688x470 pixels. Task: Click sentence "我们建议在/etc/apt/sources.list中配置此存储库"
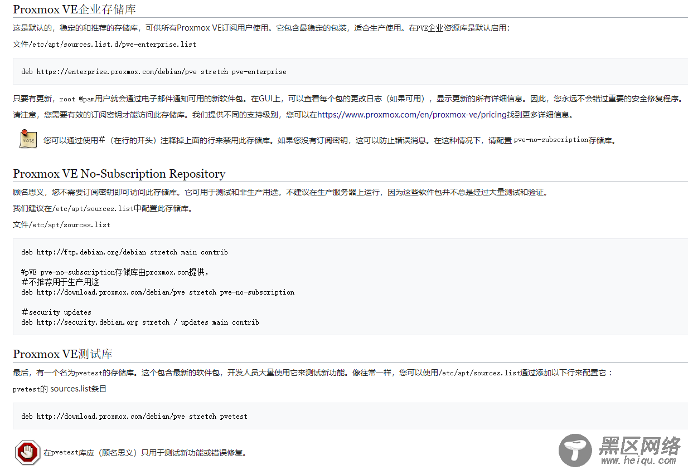[x=103, y=208]
